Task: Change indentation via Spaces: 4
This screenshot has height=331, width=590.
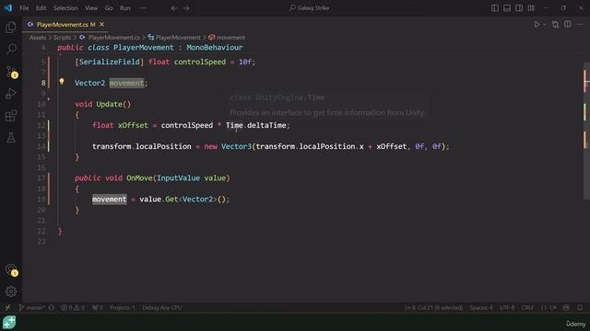Action: pyautogui.click(x=481, y=307)
